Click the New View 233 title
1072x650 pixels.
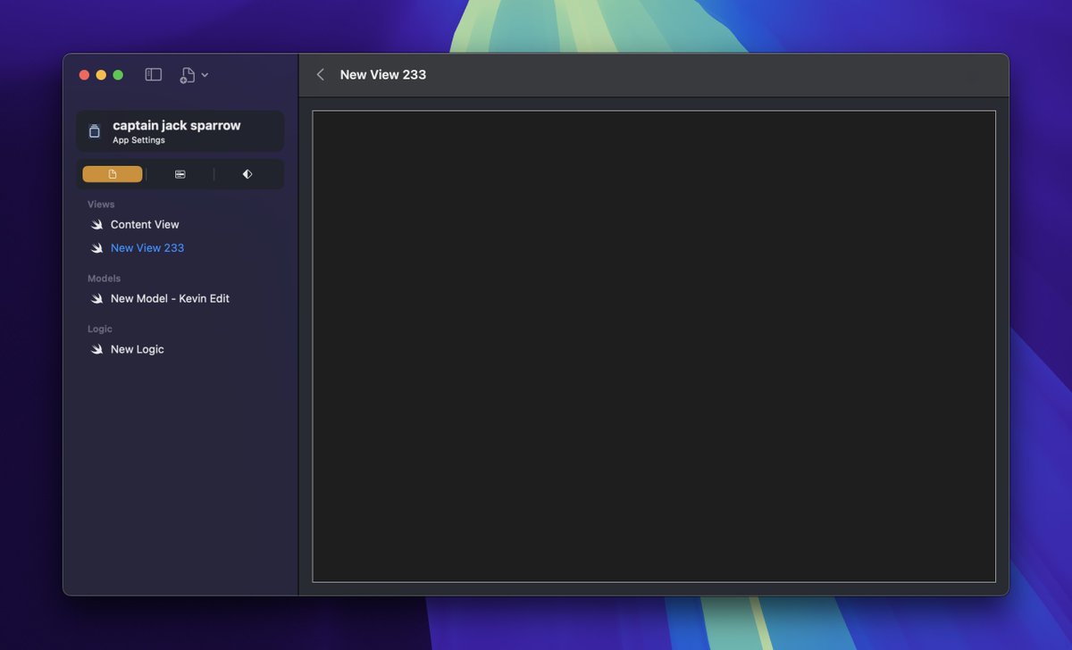point(383,75)
